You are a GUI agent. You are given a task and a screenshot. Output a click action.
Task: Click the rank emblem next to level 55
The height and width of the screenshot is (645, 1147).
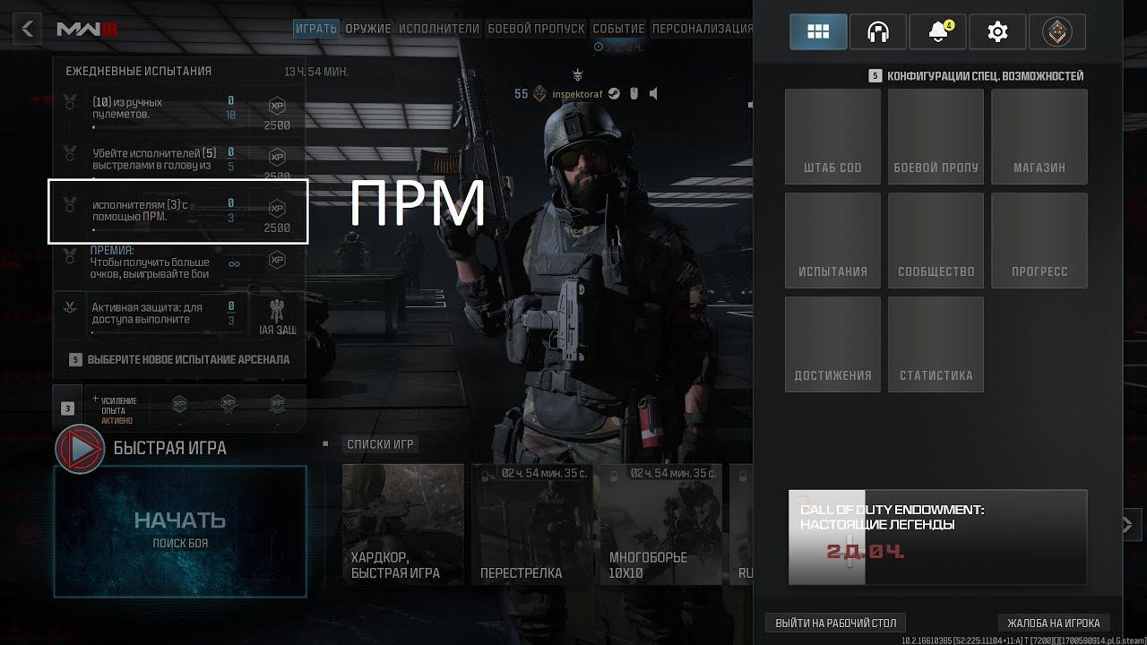pos(539,93)
